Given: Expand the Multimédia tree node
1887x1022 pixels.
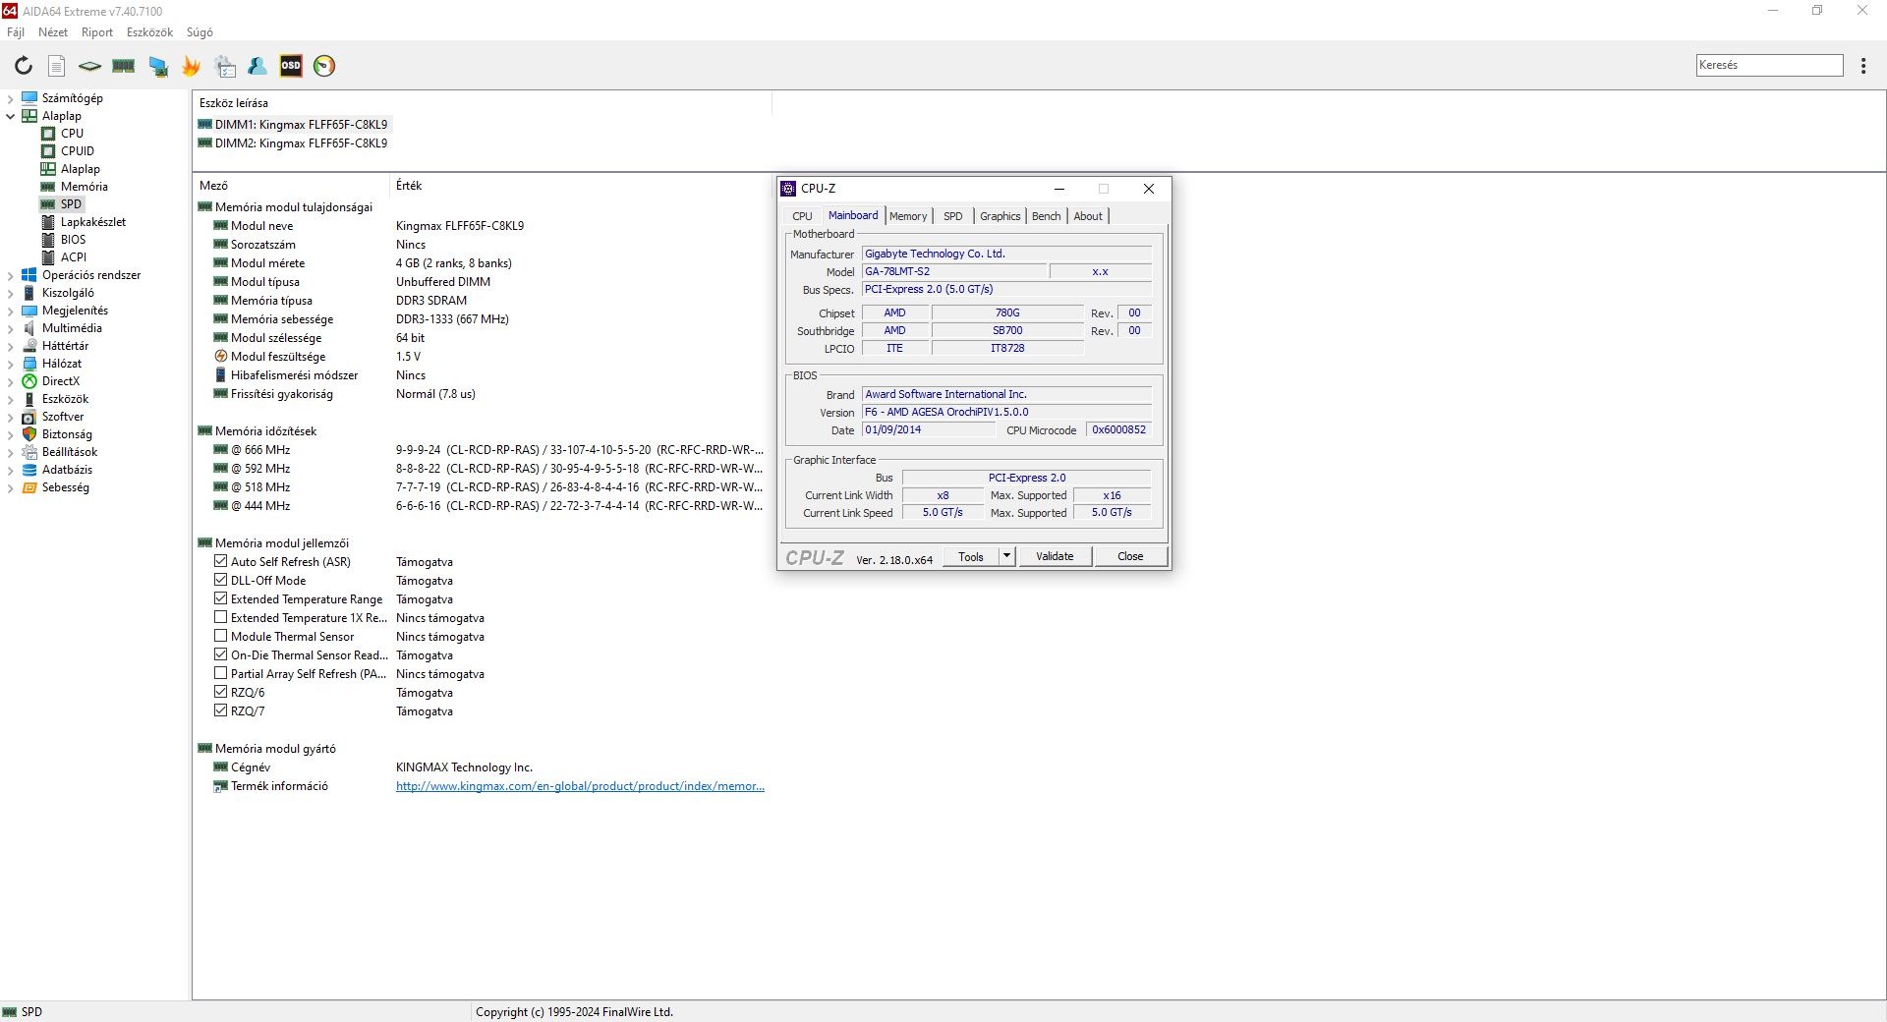Looking at the screenshot, I should 10,328.
